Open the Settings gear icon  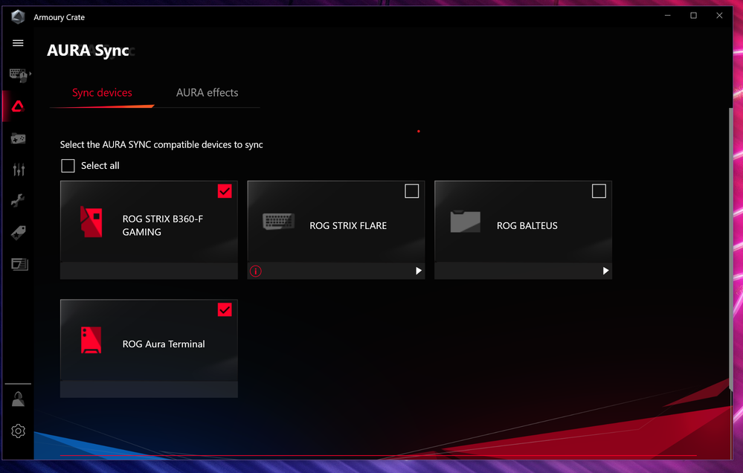point(18,431)
